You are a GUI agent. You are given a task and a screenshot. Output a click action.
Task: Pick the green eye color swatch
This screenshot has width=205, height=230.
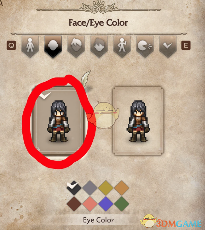[x=122, y=204]
